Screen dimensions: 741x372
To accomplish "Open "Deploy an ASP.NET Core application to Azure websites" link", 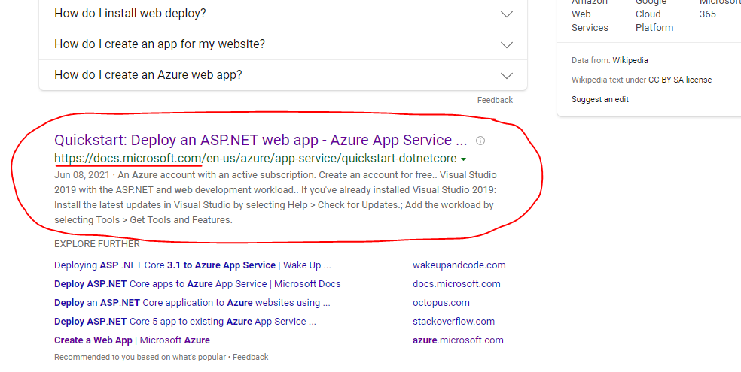I will click(192, 303).
